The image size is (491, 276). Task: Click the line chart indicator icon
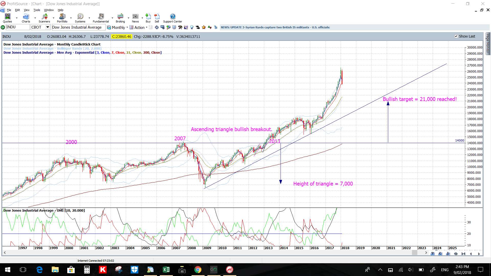[x=186, y=27]
